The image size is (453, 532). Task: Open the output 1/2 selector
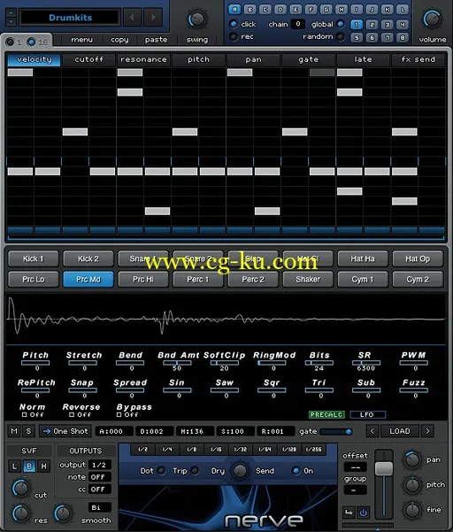click(100, 465)
